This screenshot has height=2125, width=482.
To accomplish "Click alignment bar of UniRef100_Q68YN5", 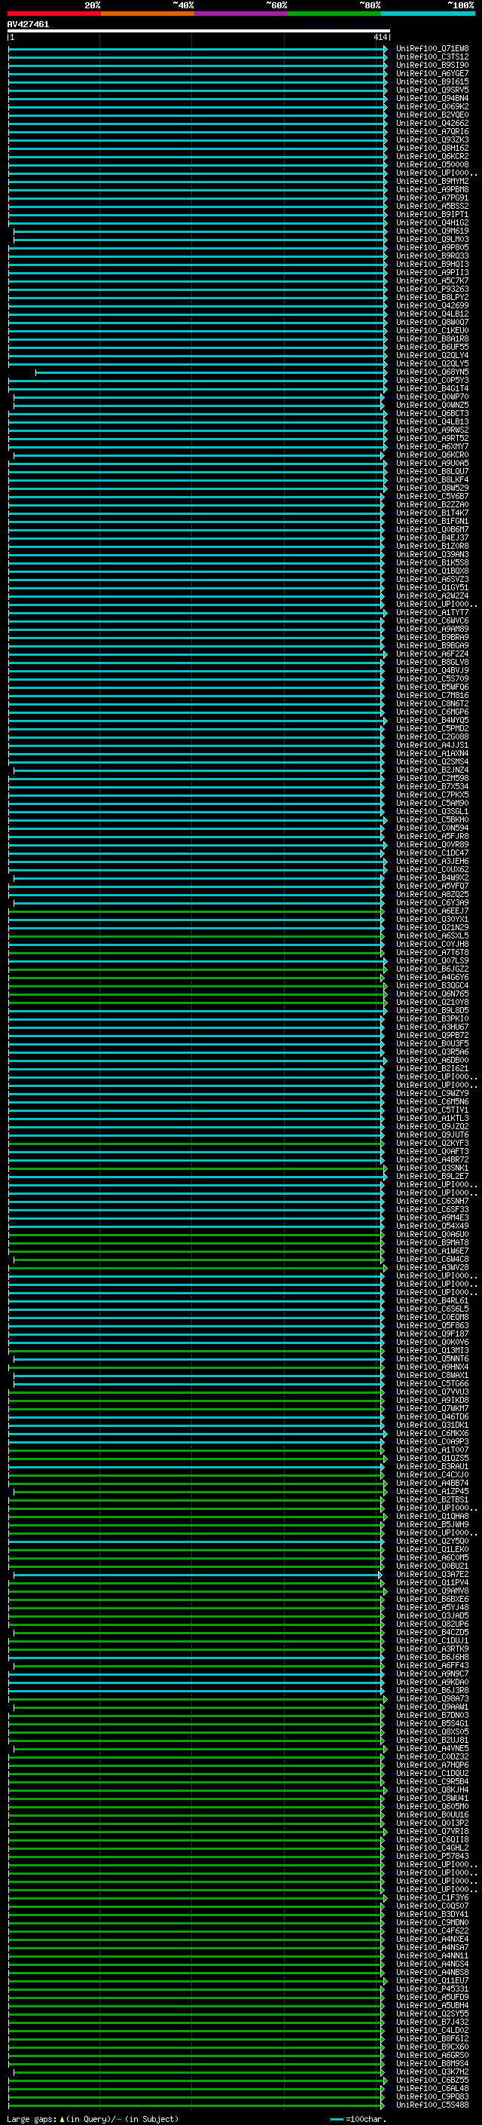I will click(x=211, y=372).
